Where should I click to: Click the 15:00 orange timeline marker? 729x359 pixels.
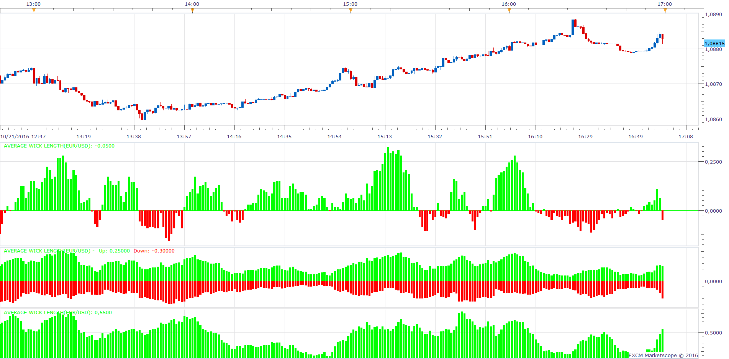(x=351, y=11)
